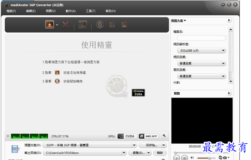Screen dimensions: 251x160
Task: Click the NVIDIA CUDA badge
Action: point(138,93)
